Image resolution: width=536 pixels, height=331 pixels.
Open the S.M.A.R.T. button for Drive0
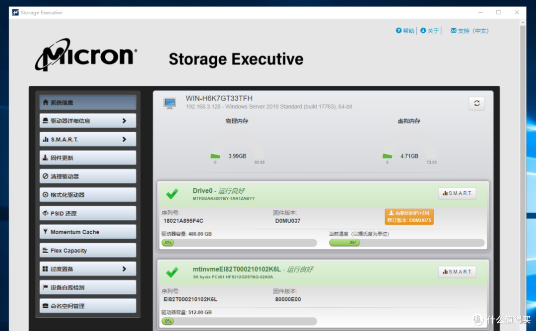[x=457, y=193]
